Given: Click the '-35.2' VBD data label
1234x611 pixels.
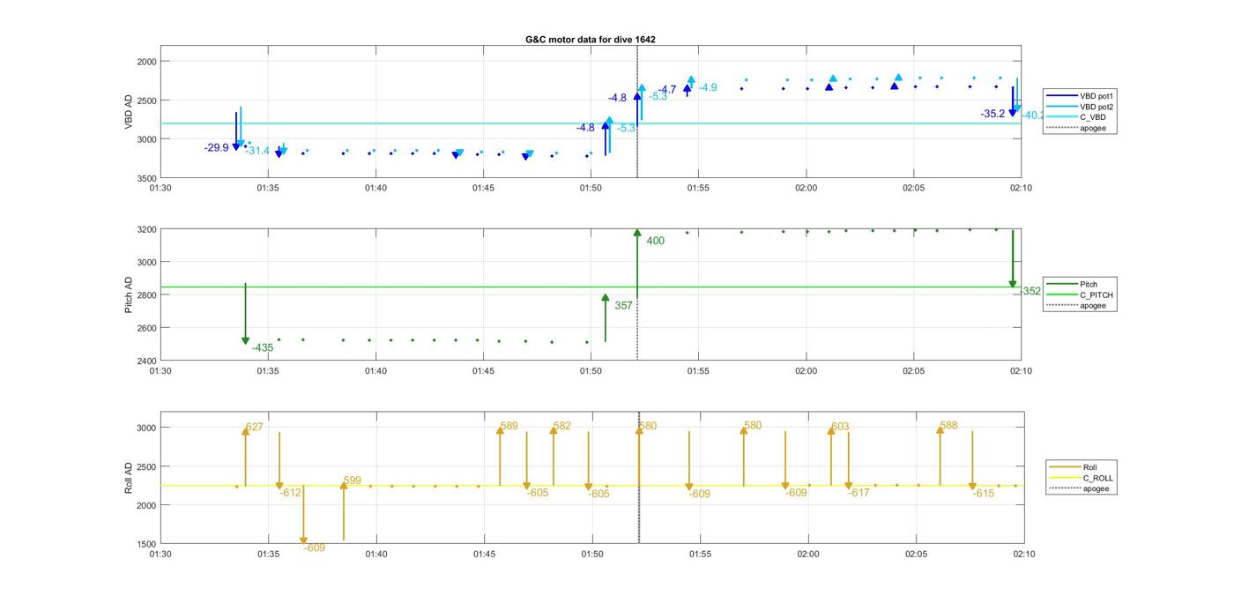Looking at the screenshot, I should tap(992, 114).
